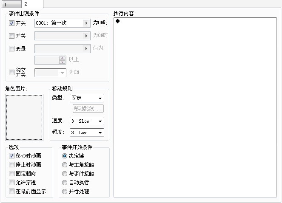Enable the second 开关 condition checkbox

[11, 36]
